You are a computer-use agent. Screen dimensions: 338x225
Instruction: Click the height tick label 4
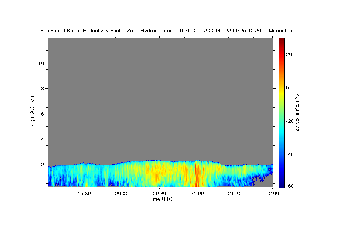(x=42, y=139)
